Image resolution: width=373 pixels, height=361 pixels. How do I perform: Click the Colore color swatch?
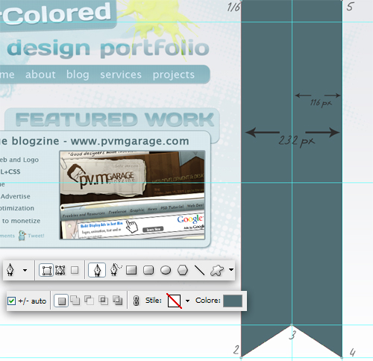coord(233,301)
